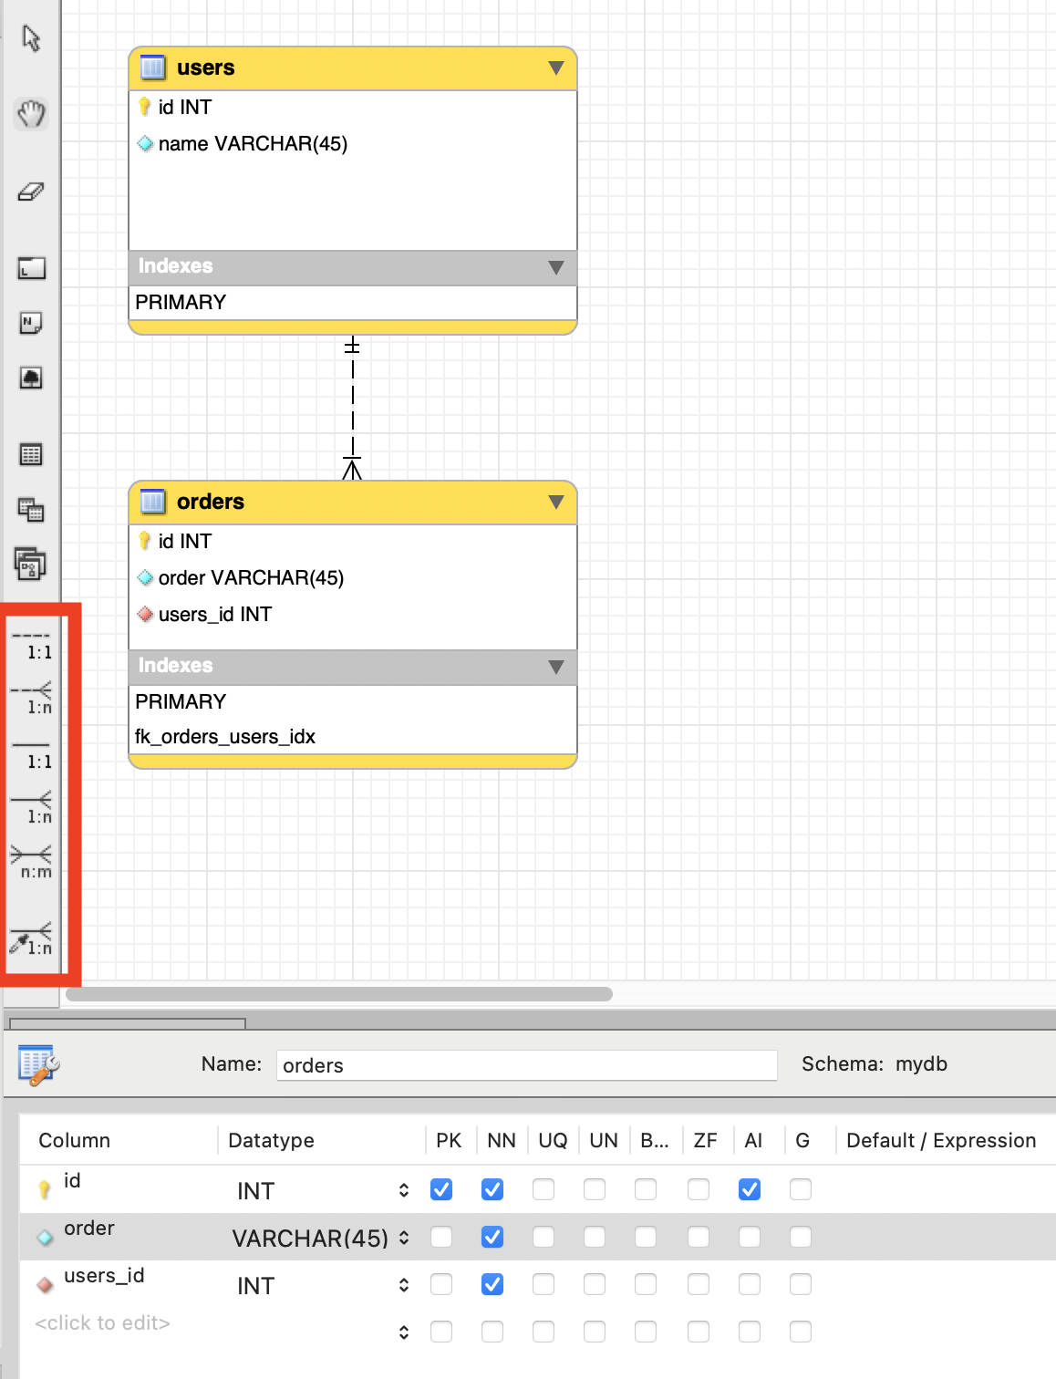Collapse the users table
The image size is (1056, 1379).
point(556,67)
